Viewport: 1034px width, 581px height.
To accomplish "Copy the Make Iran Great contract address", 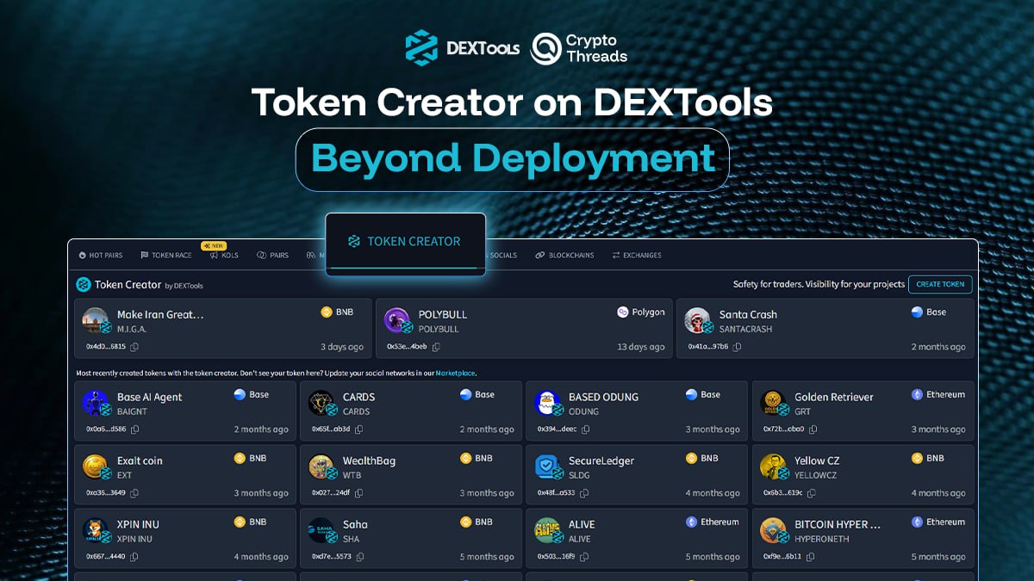I will click(134, 346).
